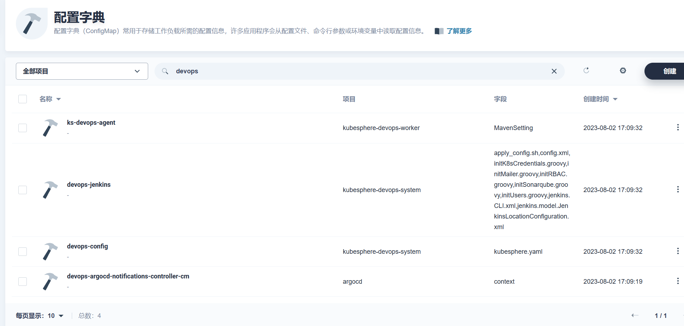Click hammer icon of devops-argocd-notifications-controller-cm row
684x326 pixels.
[x=50, y=282]
